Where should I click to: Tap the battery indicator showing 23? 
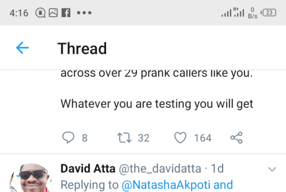[268, 13]
